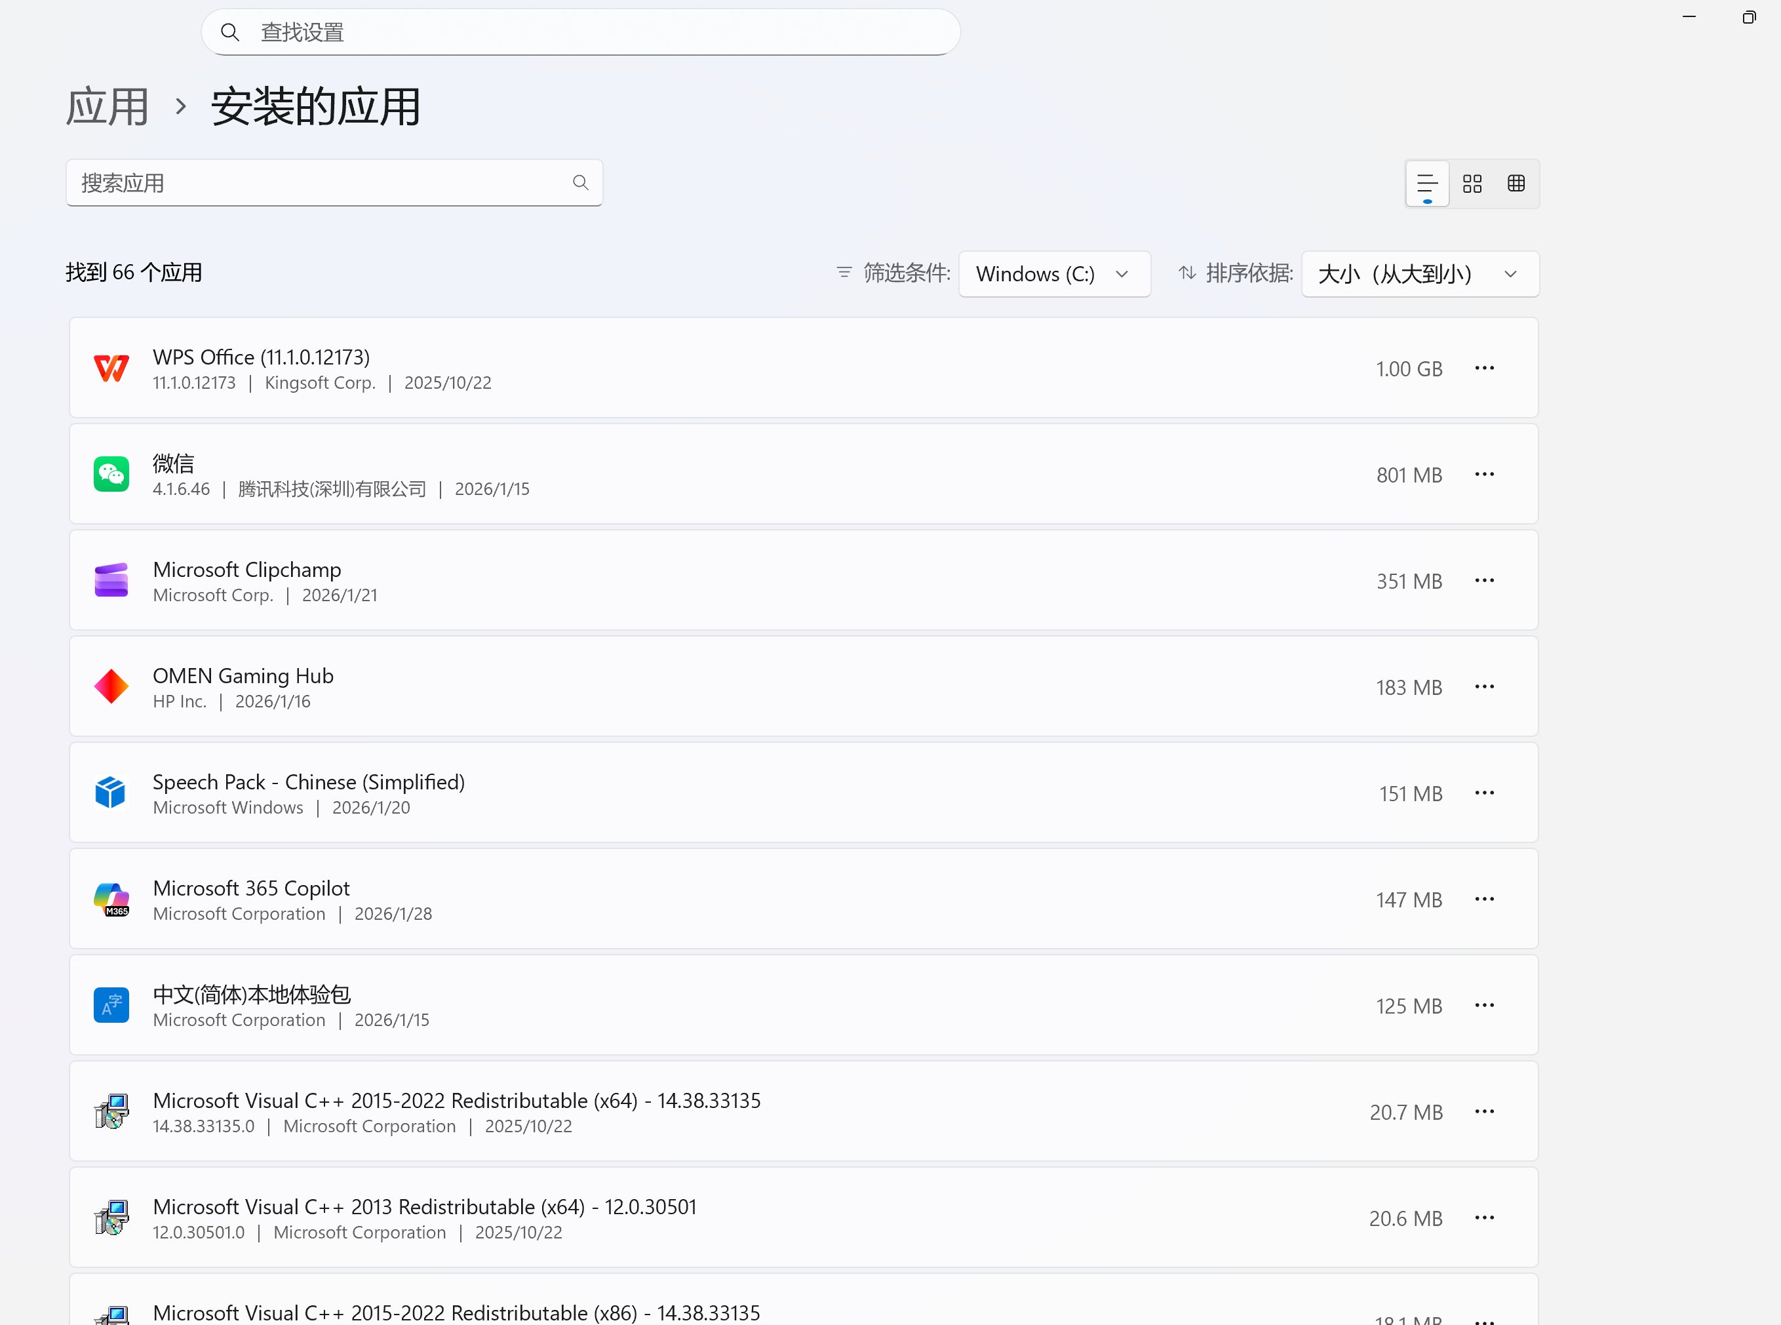
Task: Open more options for WPS Office
Action: pyautogui.click(x=1484, y=368)
